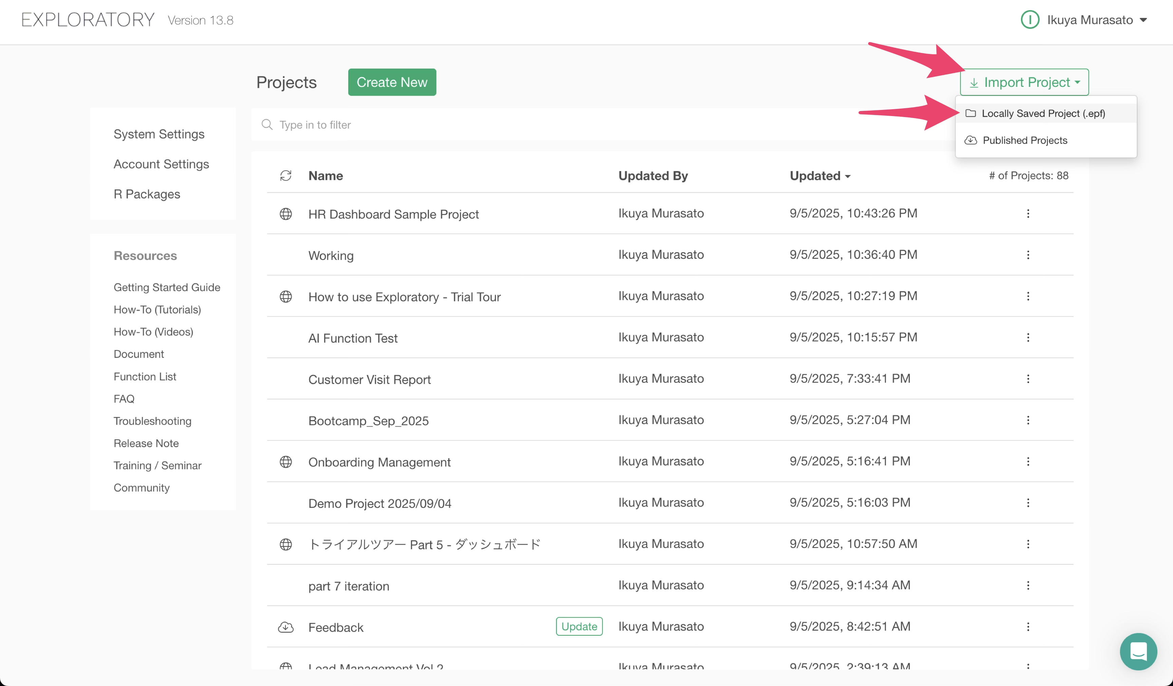Click folder icon of Locally Saved Project
1173x686 pixels.
point(970,113)
